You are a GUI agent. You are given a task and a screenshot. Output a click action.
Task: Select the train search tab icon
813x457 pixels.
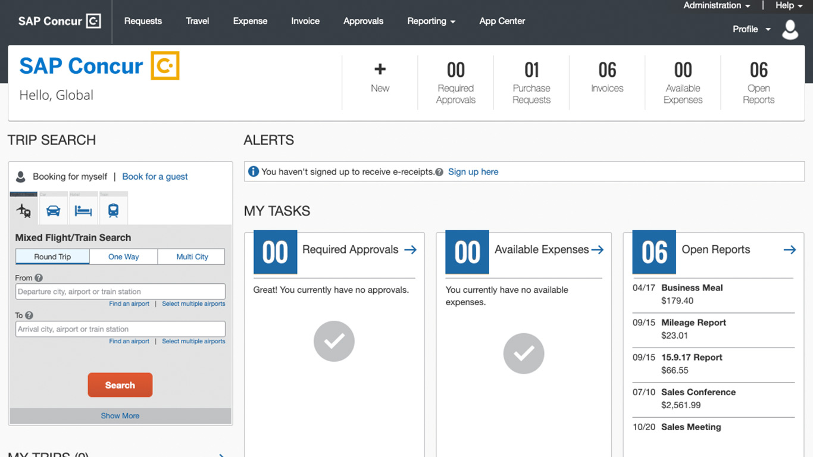(x=113, y=211)
